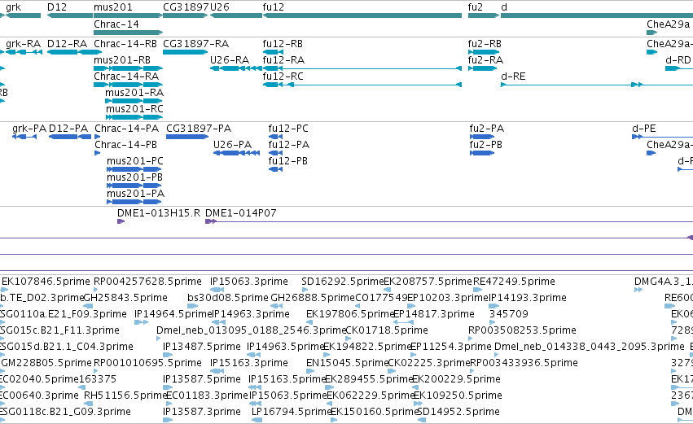Image resolution: width=693 pixels, height=424 pixels.
Task: Open the mus201 gene feature
Action: tap(128, 15)
